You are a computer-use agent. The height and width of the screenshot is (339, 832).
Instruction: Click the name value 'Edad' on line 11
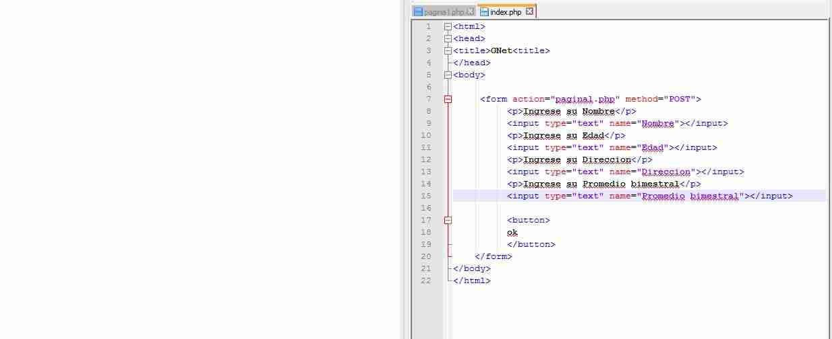653,148
